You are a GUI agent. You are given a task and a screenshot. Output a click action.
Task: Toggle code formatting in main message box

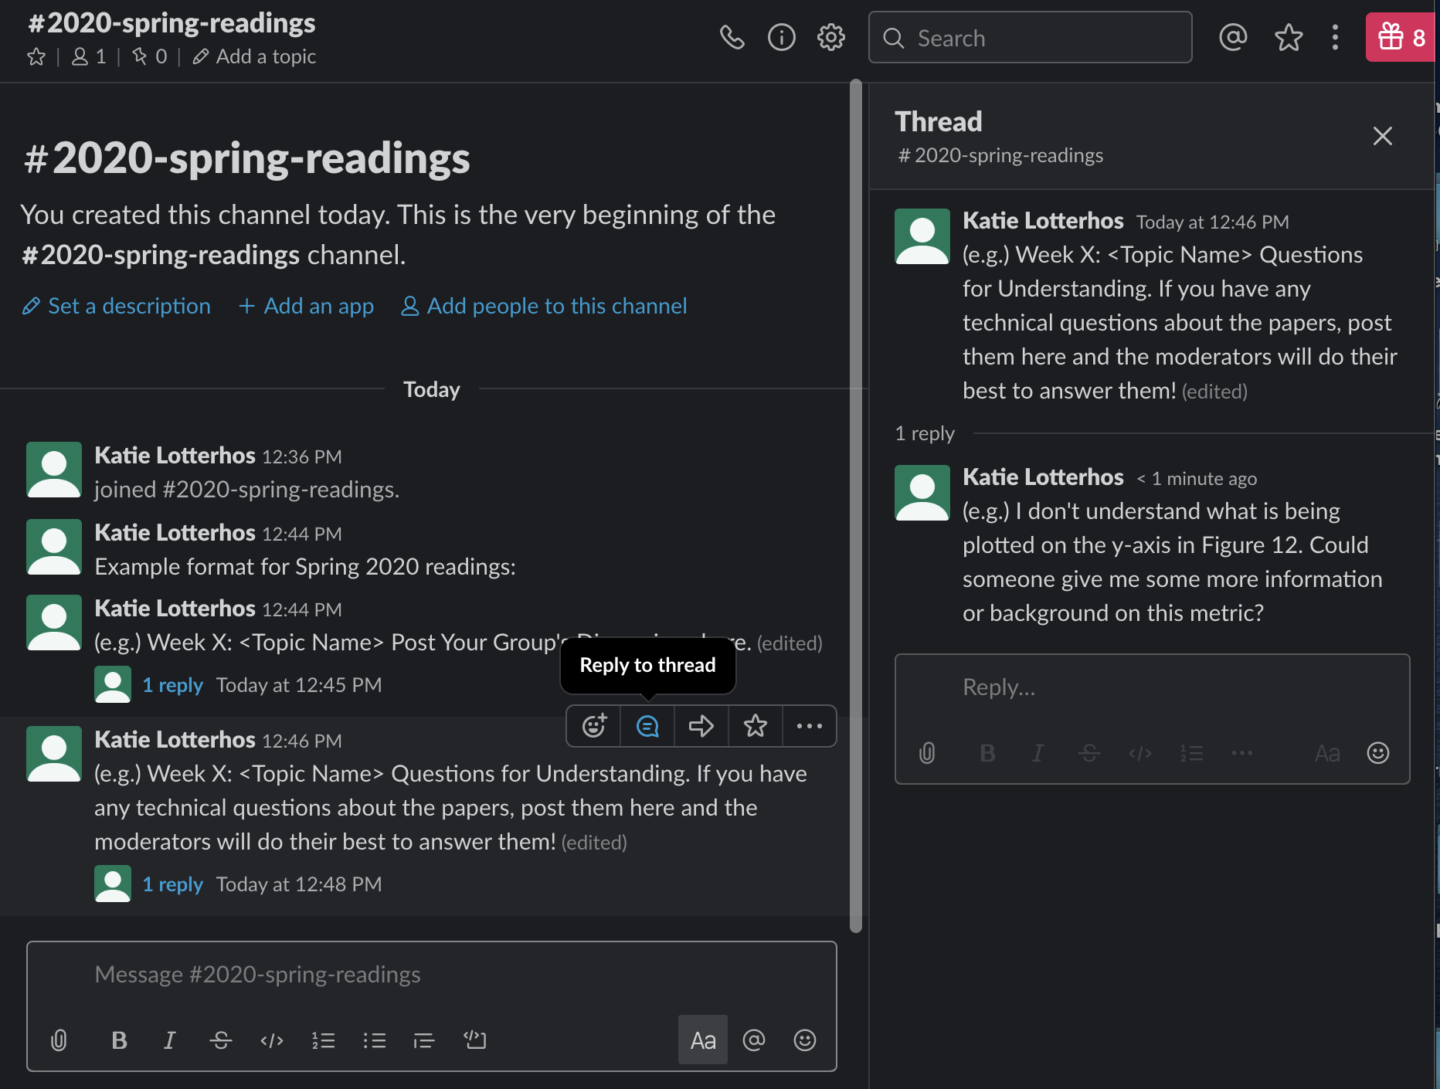click(x=272, y=1040)
